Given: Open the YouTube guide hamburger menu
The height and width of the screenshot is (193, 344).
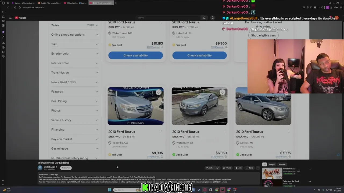Looking at the screenshot, I should tap(10, 18).
